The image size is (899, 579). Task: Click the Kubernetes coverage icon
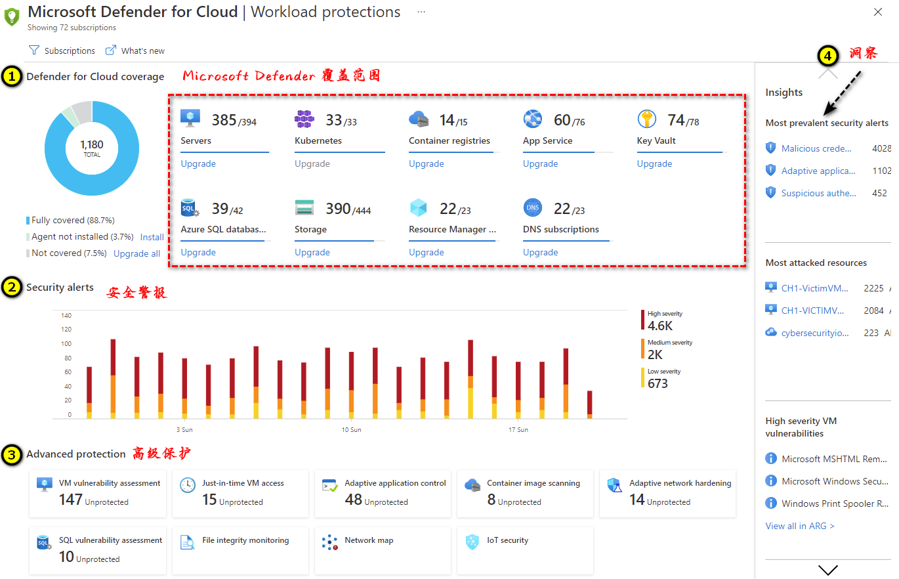(304, 119)
